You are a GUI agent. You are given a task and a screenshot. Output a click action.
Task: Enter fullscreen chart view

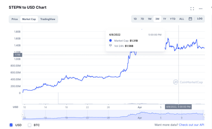pyautogui.click(x=192, y=8)
